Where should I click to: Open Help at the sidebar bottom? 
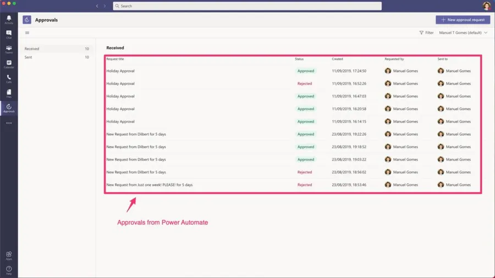pyautogui.click(x=9, y=270)
